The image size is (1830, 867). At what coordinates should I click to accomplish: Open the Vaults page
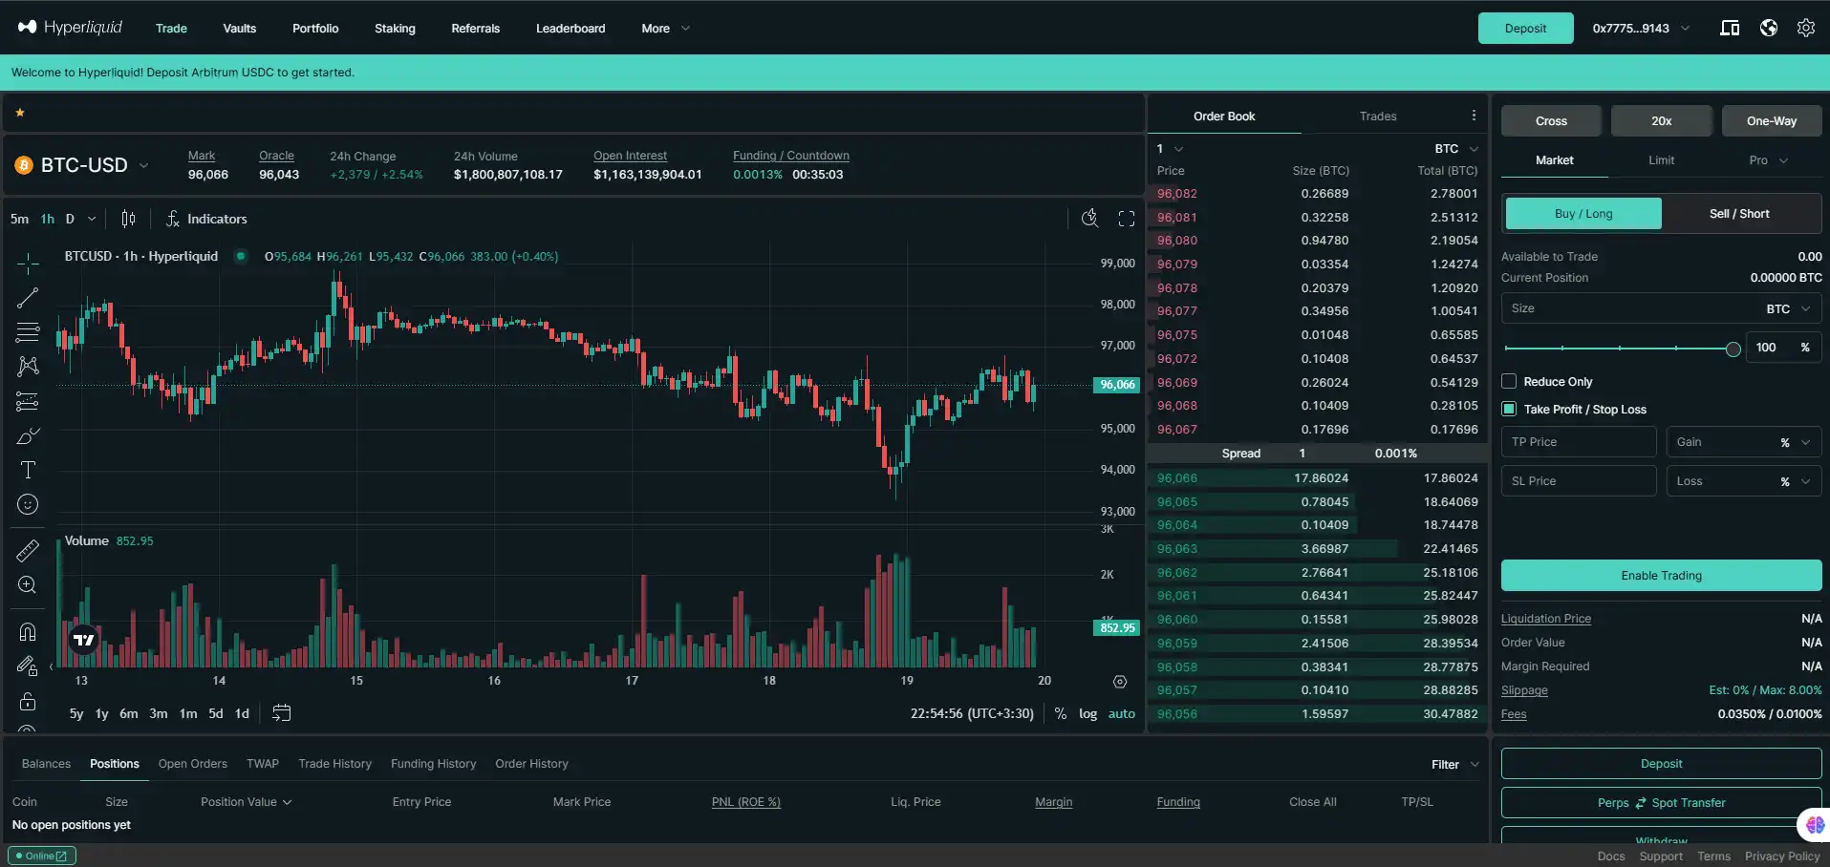coord(240,28)
